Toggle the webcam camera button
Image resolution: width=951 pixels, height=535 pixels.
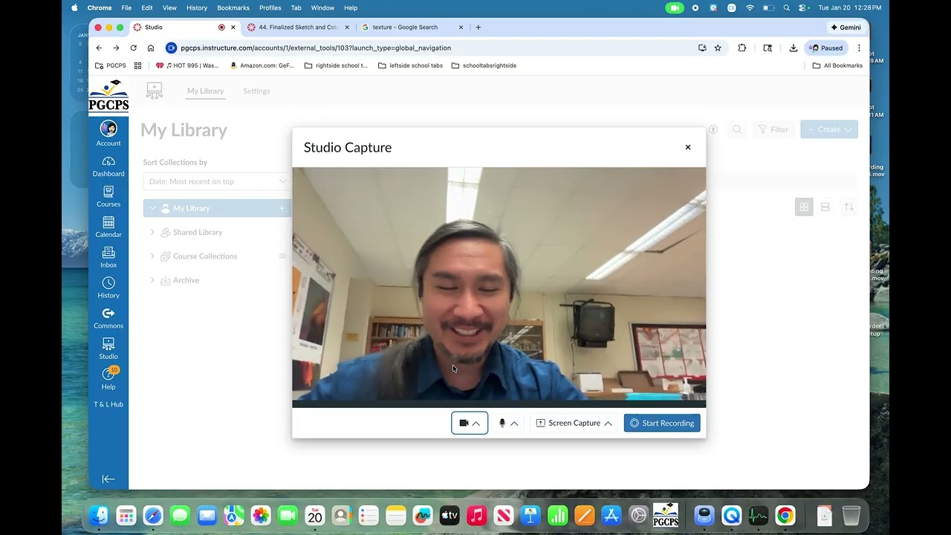pos(464,423)
